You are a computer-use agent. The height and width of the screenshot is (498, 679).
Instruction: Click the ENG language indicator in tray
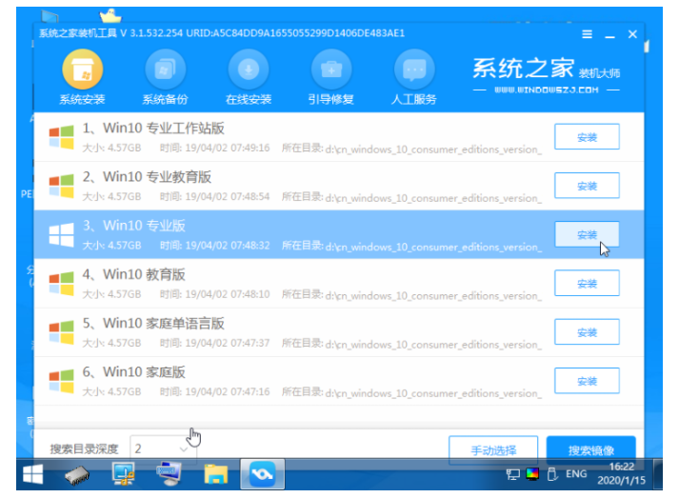[578, 473]
